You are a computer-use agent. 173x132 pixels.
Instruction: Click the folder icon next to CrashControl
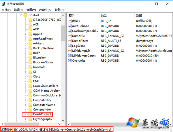tap(30, 114)
